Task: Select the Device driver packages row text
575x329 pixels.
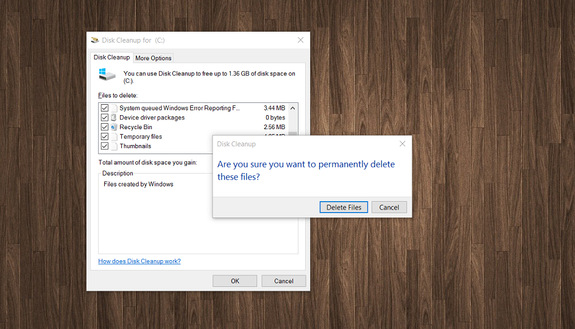Action: click(152, 118)
